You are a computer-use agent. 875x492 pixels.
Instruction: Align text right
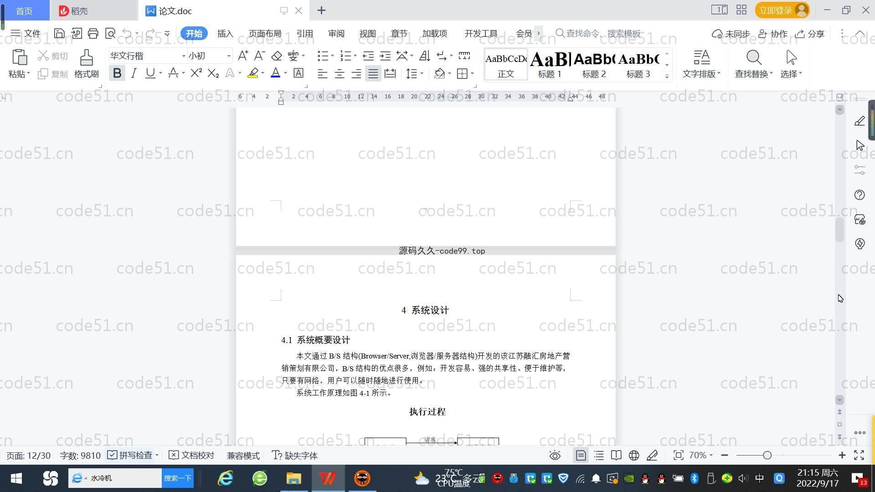pyautogui.click(x=356, y=73)
